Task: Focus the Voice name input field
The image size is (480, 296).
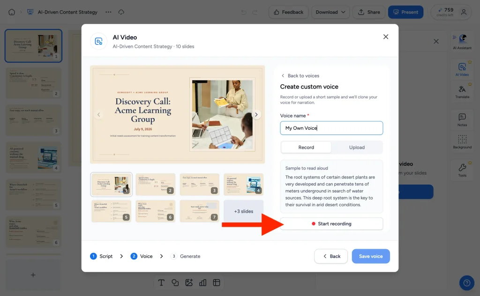Action: click(x=331, y=128)
